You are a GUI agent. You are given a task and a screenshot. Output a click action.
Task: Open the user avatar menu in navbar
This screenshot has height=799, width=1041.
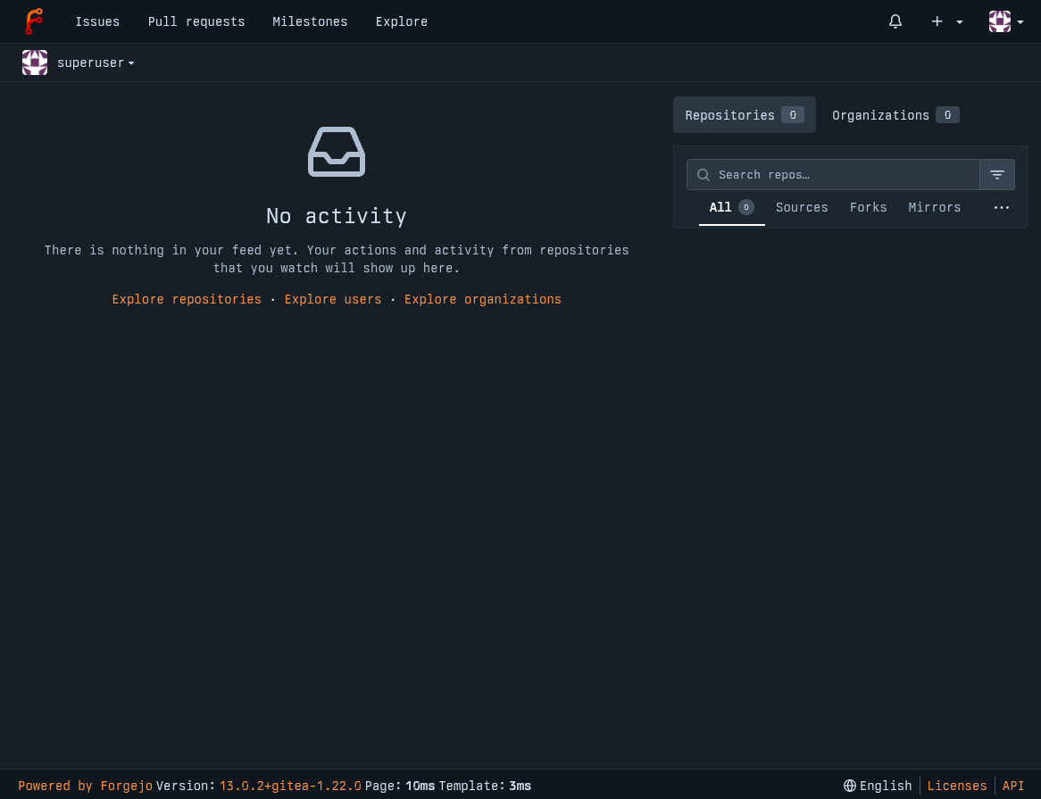coord(1005,21)
